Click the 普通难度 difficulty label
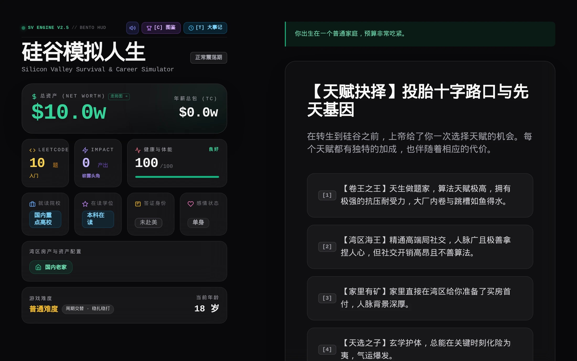Viewport: 577px width, 361px height. pos(44,309)
